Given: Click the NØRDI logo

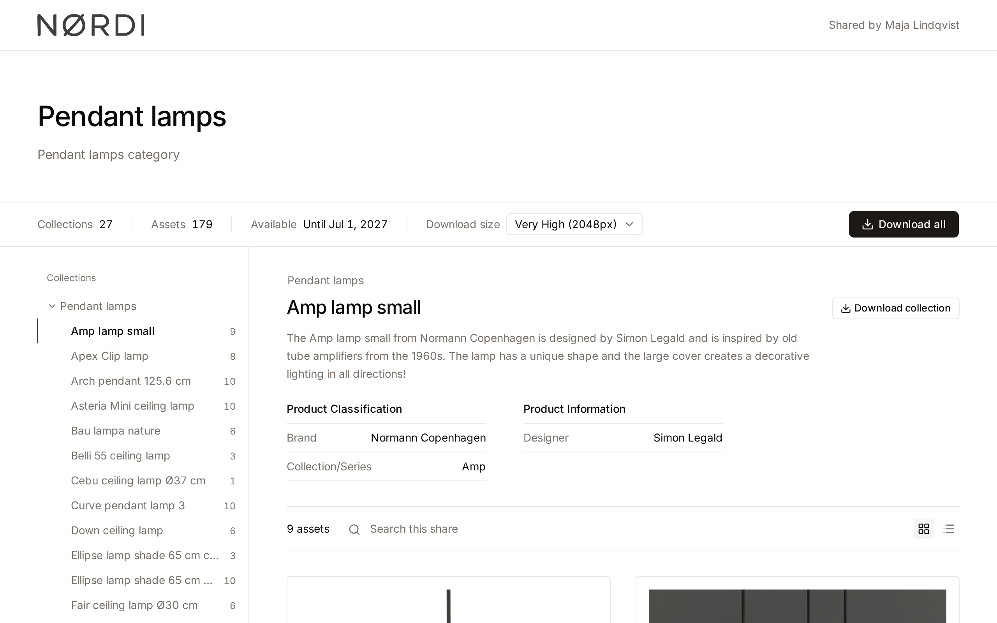Looking at the screenshot, I should [x=91, y=25].
